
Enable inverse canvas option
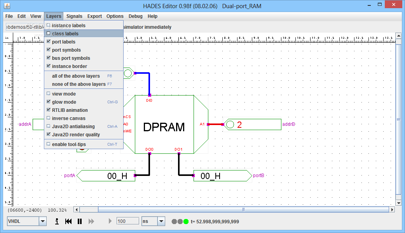(x=84, y=118)
